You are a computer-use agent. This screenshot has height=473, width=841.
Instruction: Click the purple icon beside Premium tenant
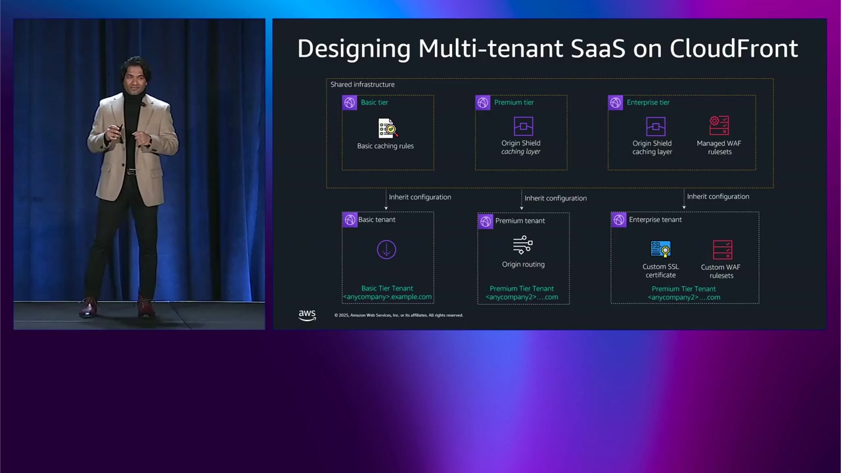(486, 221)
